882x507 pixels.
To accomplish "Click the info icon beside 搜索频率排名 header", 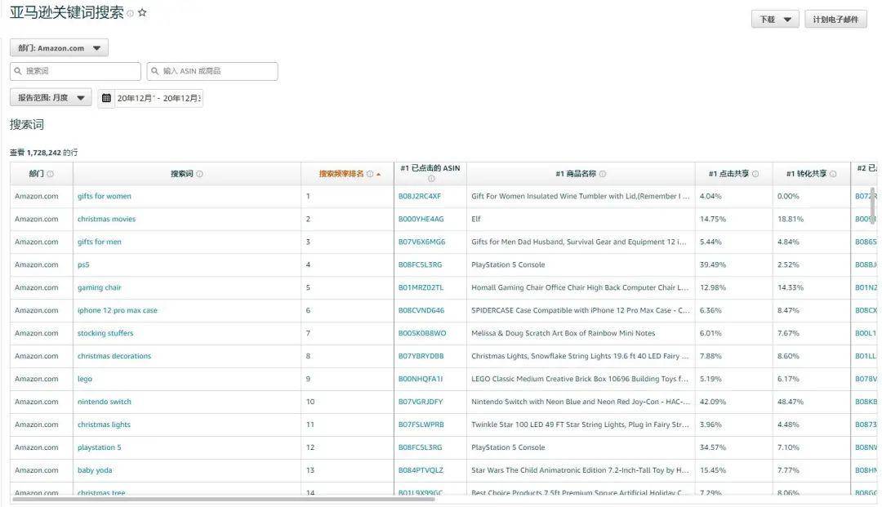I will click(x=370, y=174).
